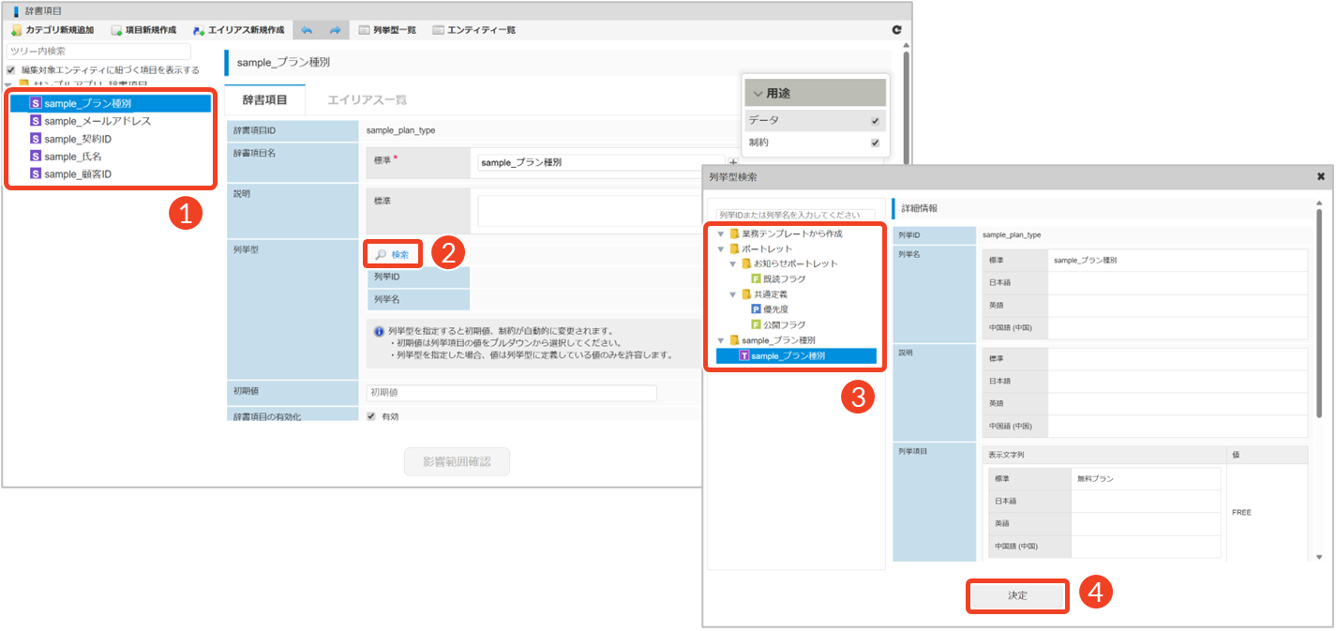Click the undo arrow icon

pos(307,30)
